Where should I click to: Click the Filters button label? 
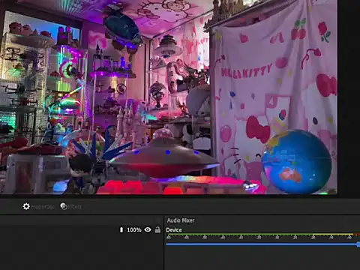coord(75,207)
